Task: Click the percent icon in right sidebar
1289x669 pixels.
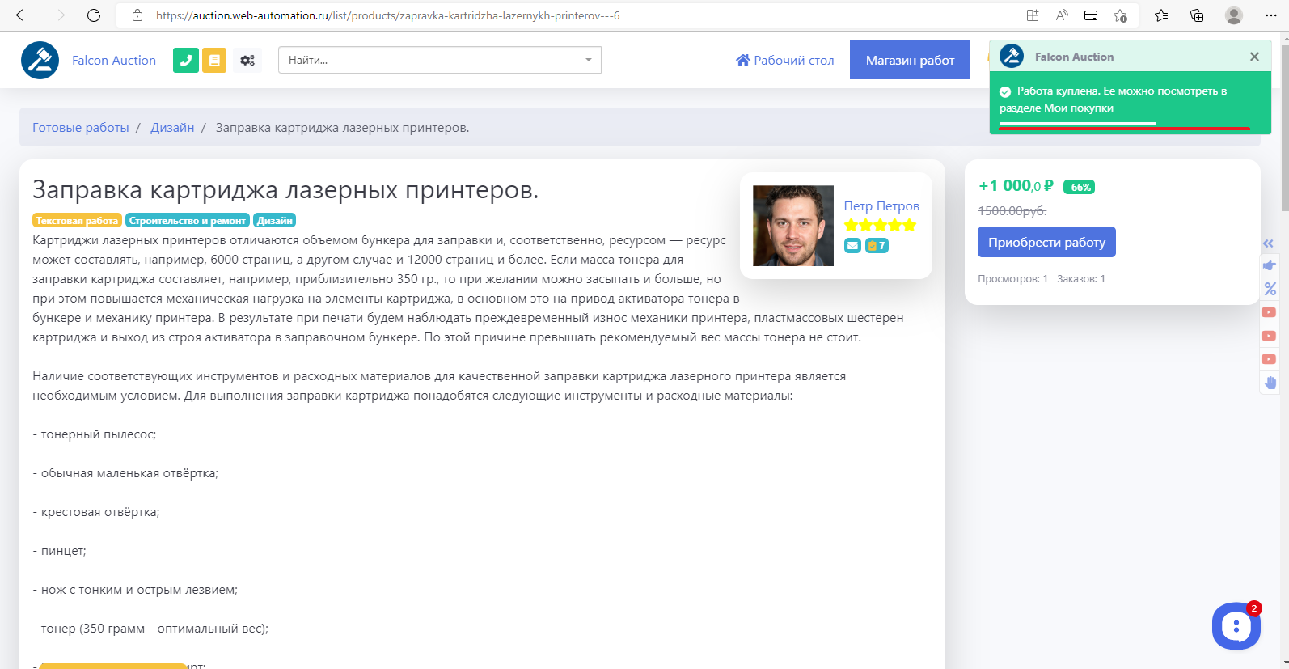Action: tap(1270, 289)
